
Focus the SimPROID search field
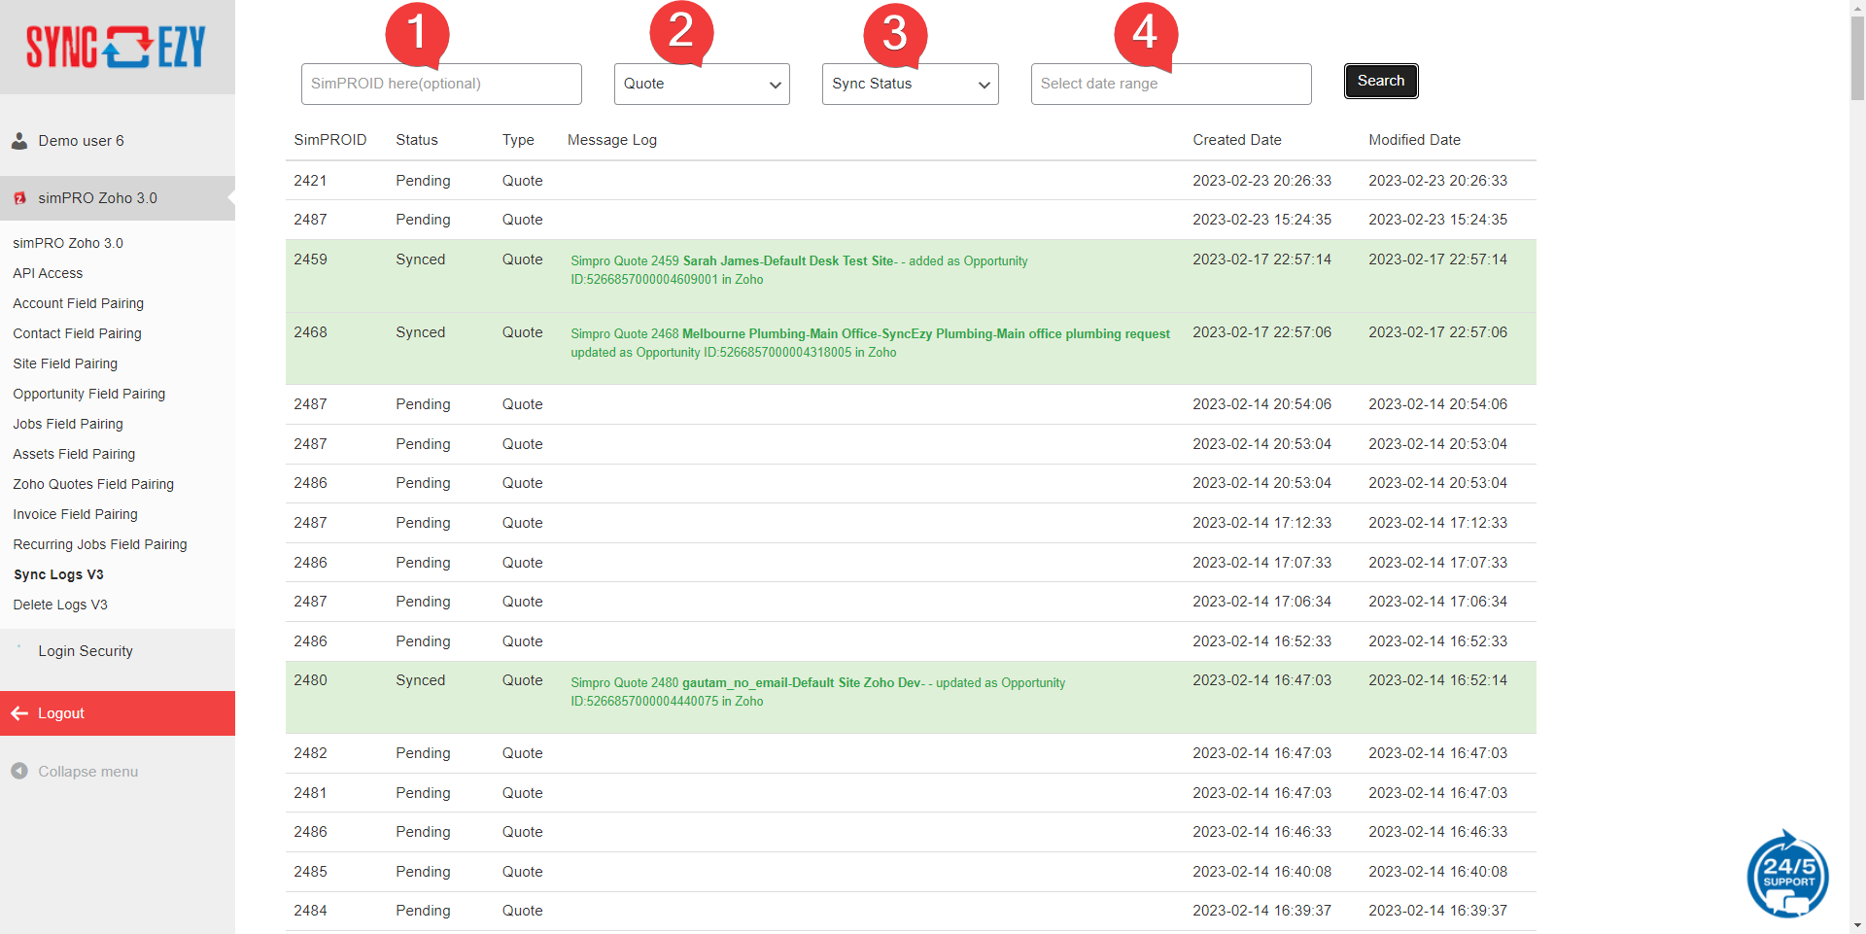pyautogui.click(x=441, y=85)
